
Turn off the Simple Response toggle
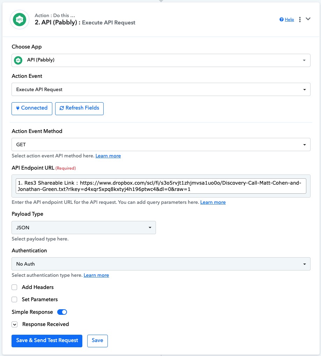[62, 312]
